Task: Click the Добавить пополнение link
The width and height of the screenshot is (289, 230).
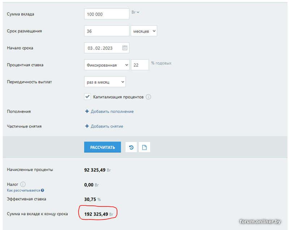Action: [112, 112]
